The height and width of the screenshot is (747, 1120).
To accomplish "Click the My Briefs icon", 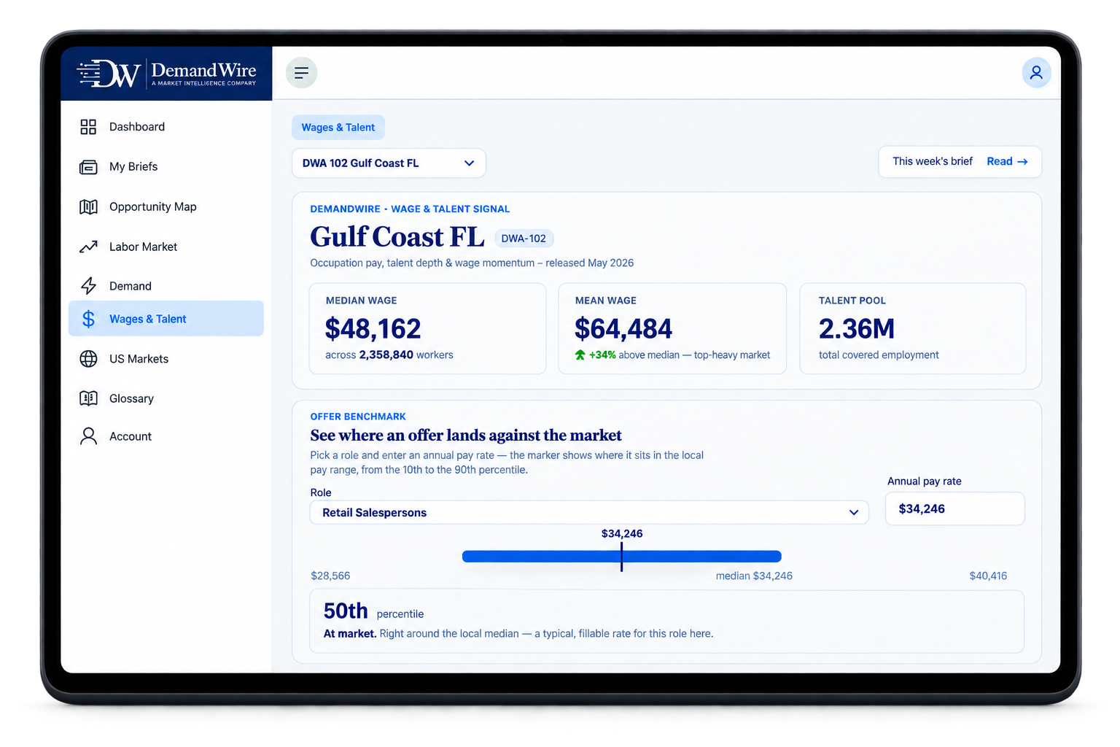I will [x=88, y=167].
